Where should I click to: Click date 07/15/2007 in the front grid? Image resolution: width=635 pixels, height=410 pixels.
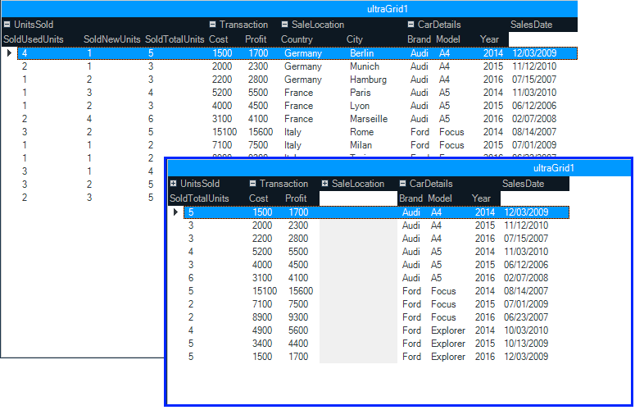pos(526,239)
